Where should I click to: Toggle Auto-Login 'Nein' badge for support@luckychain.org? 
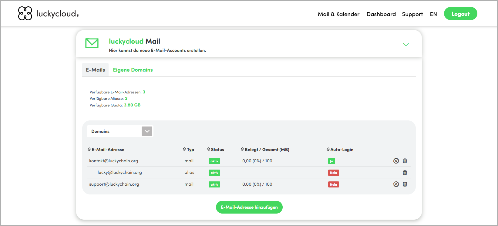pos(333,184)
